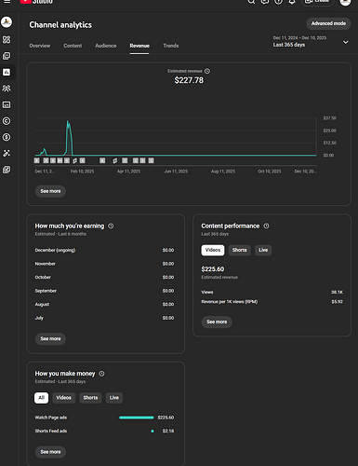Select the Live chip in Content performance
358x466 pixels.
(263, 250)
